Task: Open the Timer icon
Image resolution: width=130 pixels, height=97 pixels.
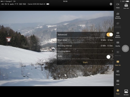Action: (118, 90)
